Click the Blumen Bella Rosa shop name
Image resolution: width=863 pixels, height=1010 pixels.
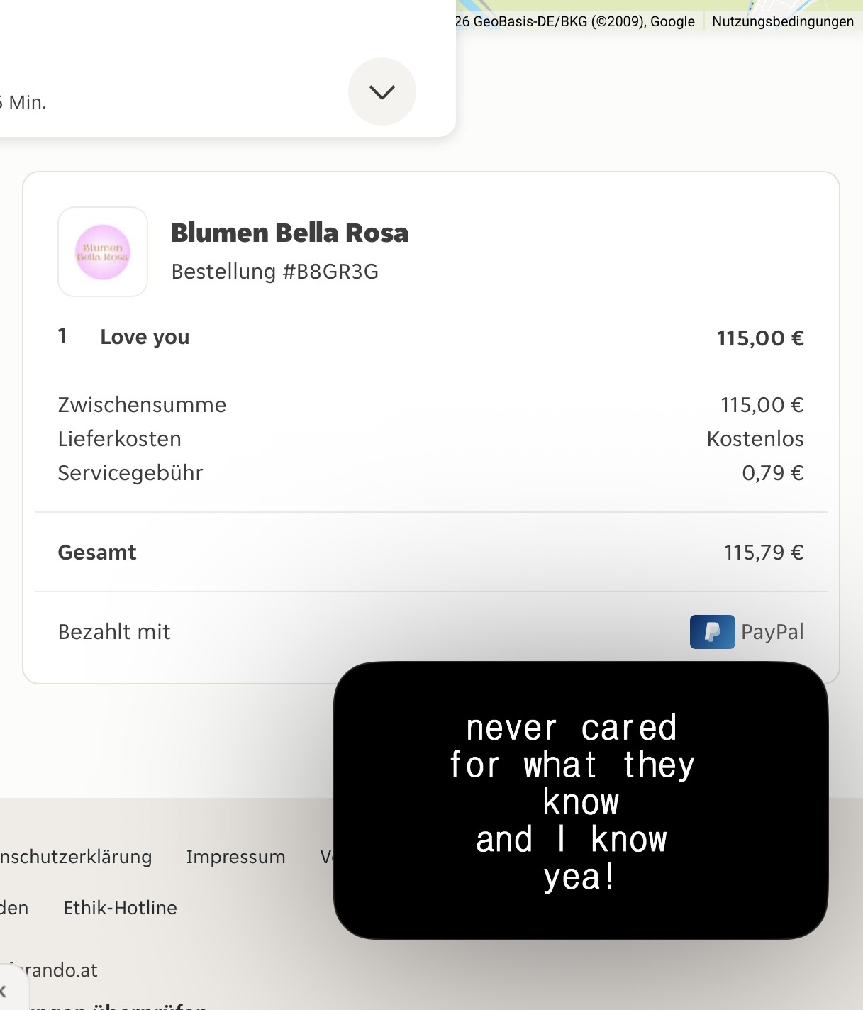pyautogui.click(x=289, y=233)
